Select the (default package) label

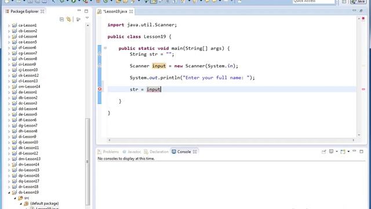click(x=45, y=203)
